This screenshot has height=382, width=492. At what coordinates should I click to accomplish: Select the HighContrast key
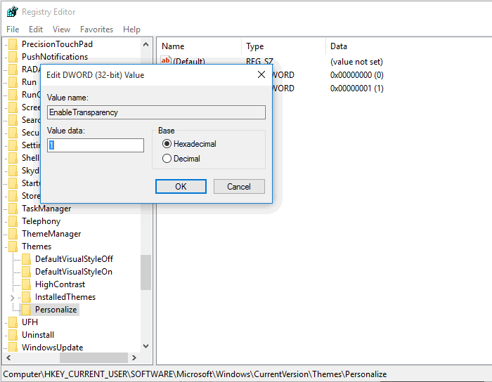tap(60, 284)
